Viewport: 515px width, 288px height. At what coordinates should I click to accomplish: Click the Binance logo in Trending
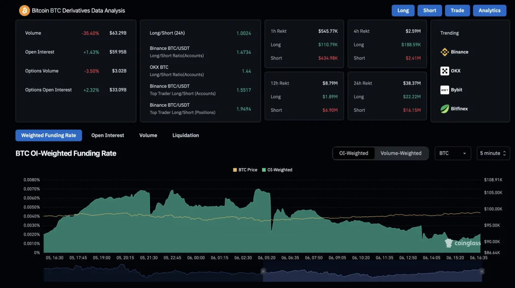[445, 52]
